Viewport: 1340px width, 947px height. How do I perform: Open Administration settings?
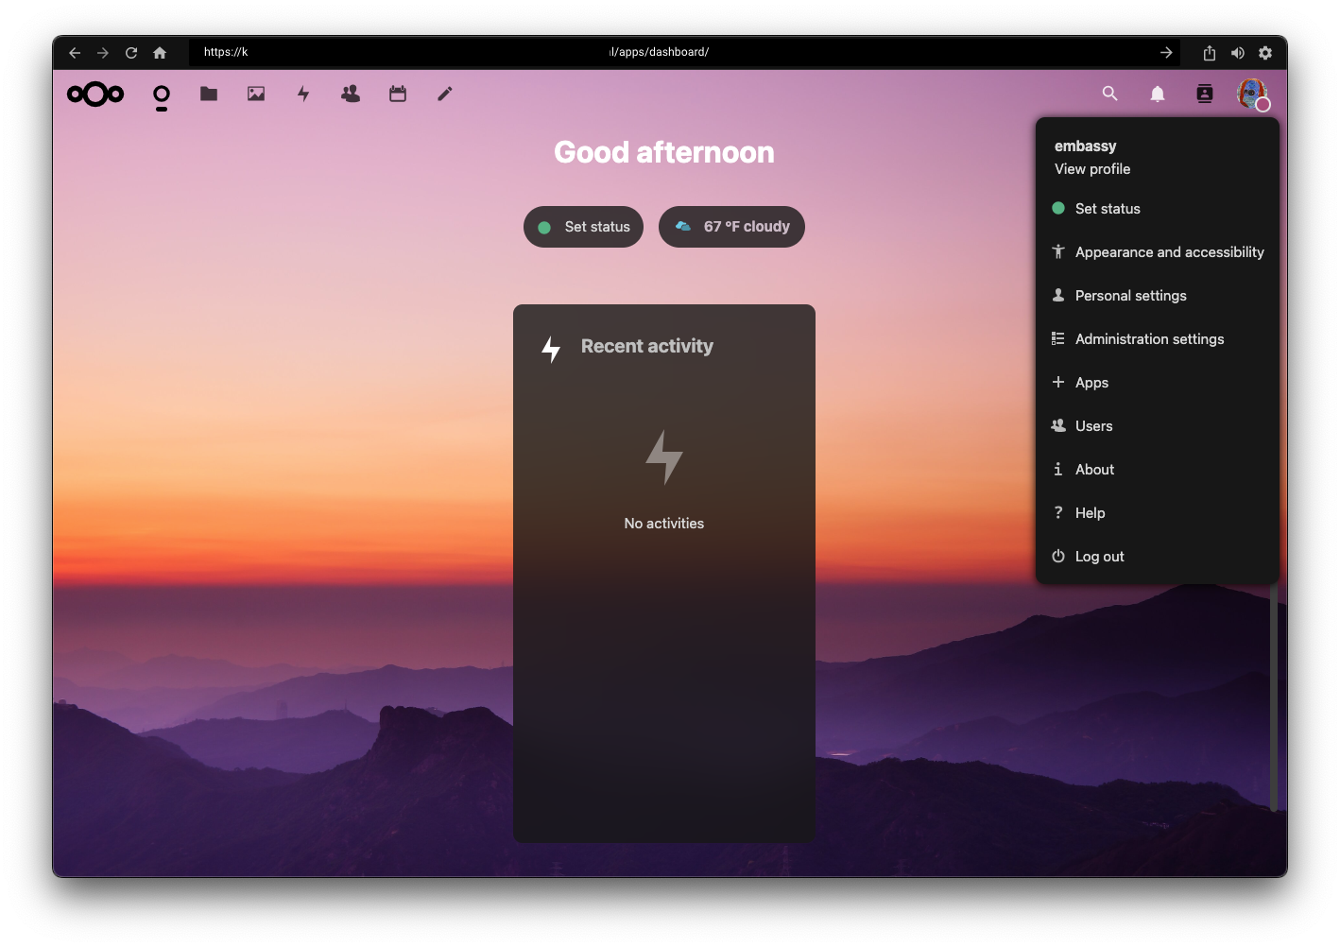click(x=1149, y=338)
